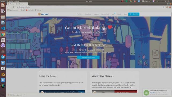Open the Google Chrome app menu in top bar
172x97 pixels.
click(x=14, y=1)
